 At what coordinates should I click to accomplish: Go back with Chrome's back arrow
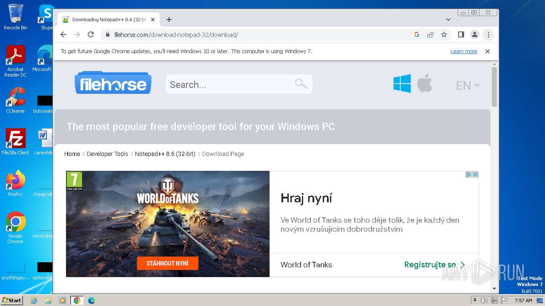click(63, 34)
